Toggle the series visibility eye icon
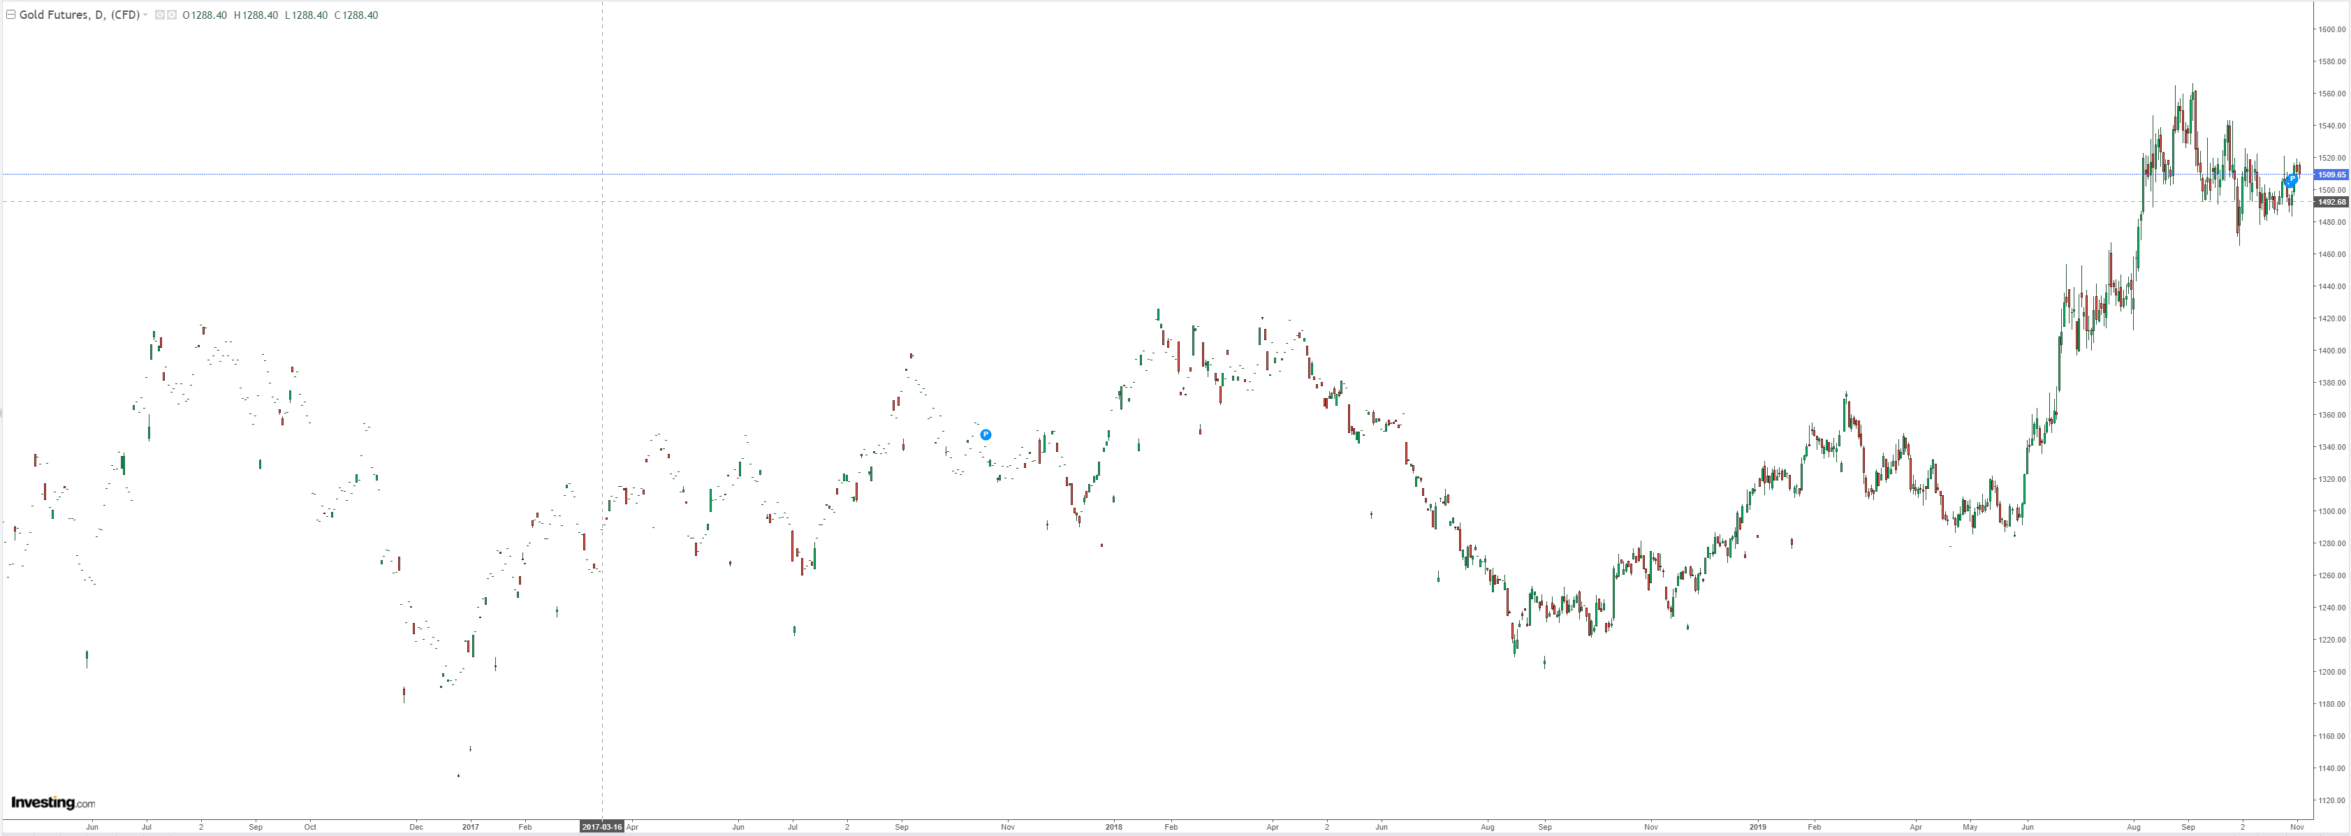This screenshot has height=836, width=2351. (160, 15)
